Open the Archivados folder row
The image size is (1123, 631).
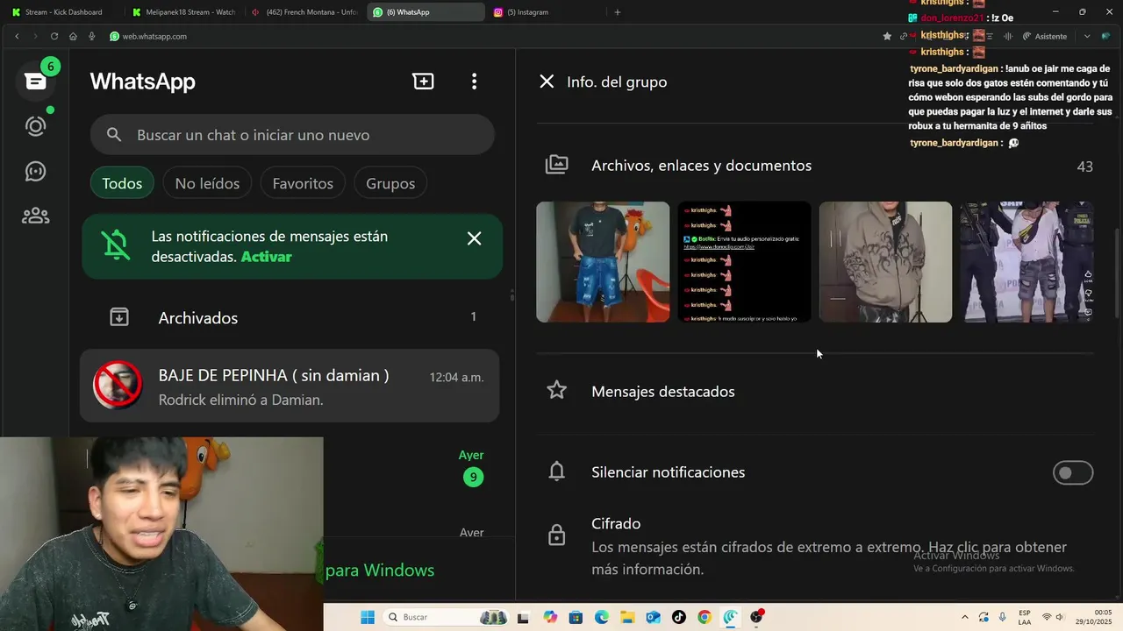click(290, 317)
